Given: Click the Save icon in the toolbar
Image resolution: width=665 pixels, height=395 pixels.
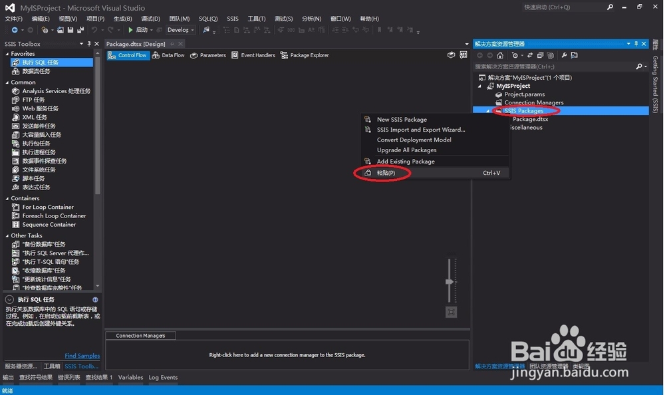Looking at the screenshot, I should tap(70, 30).
